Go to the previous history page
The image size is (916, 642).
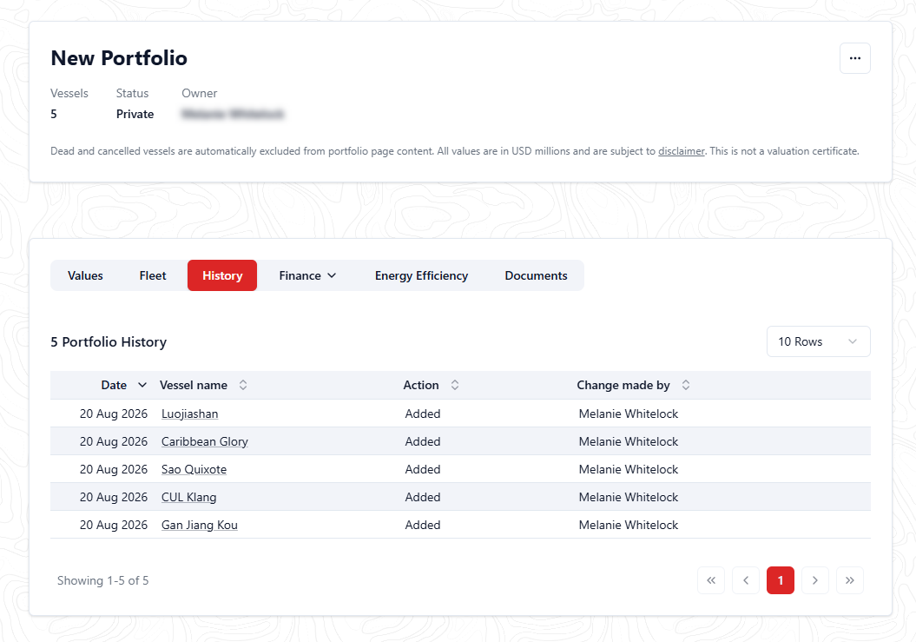[746, 580]
